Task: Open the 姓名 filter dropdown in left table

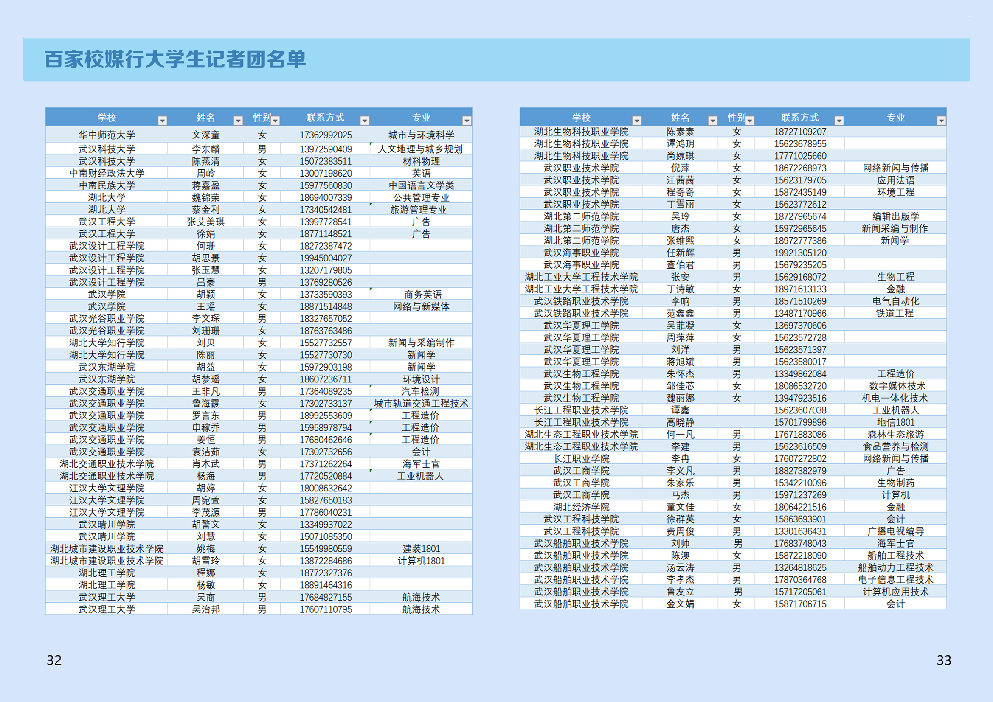Action: click(x=238, y=121)
